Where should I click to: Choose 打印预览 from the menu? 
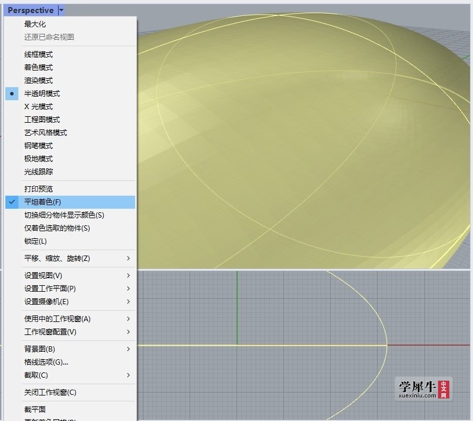pyautogui.click(x=71, y=189)
